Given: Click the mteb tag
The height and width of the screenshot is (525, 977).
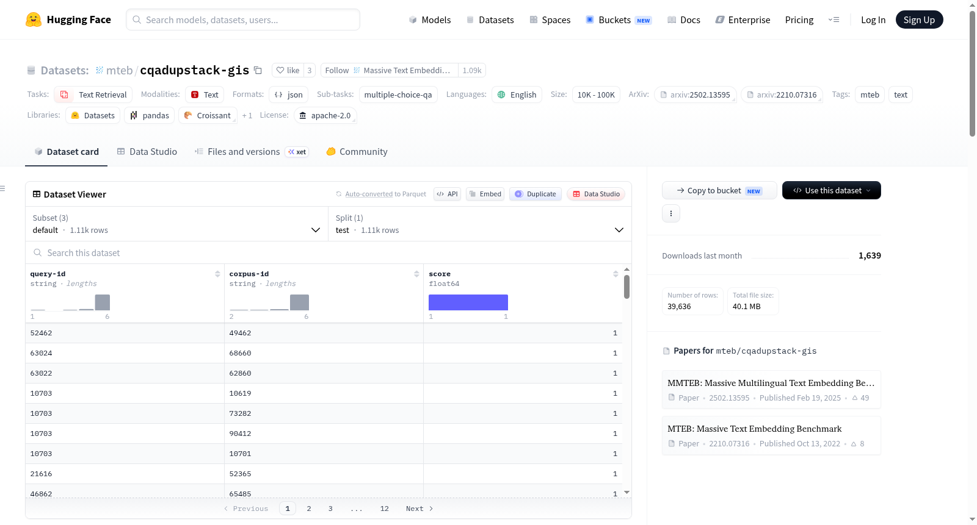Looking at the screenshot, I should (870, 95).
